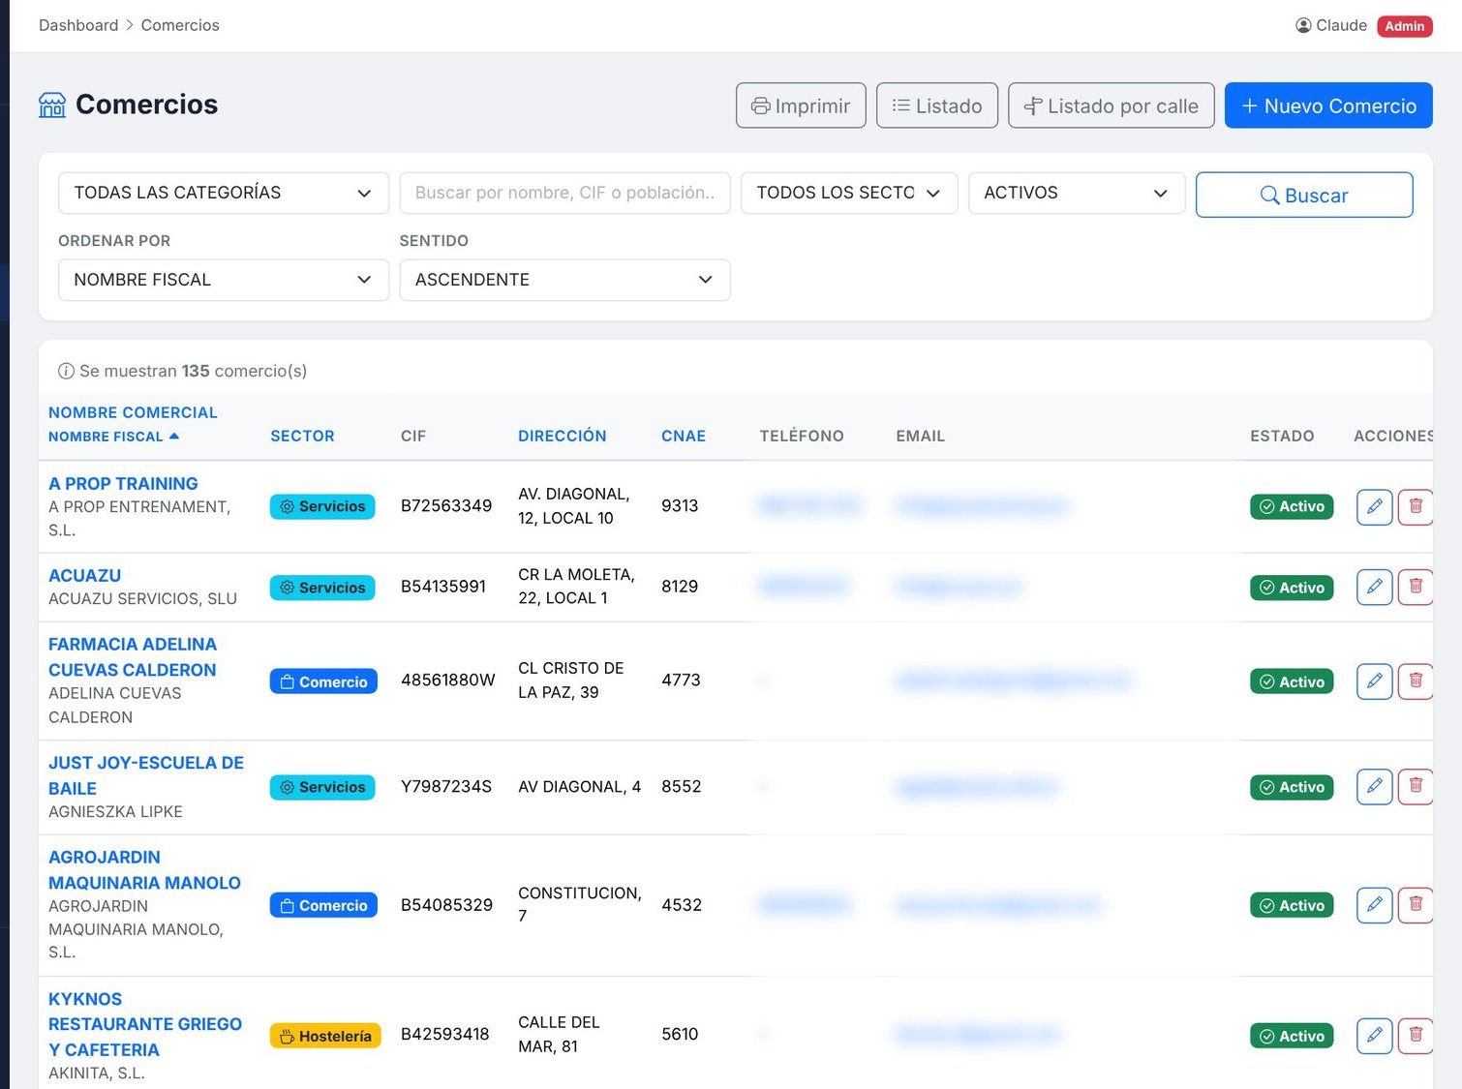Click info icon beside Se muestran 135
This screenshot has height=1089, width=1462.
tap(66, 371)
